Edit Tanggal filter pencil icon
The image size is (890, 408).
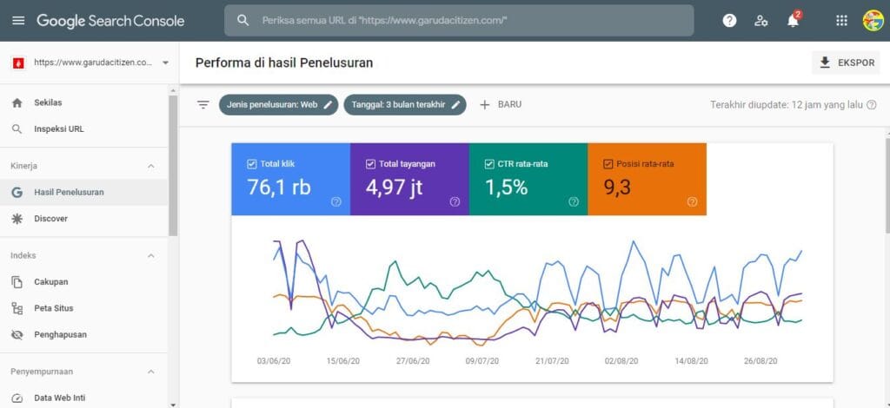tap(455, 105)
